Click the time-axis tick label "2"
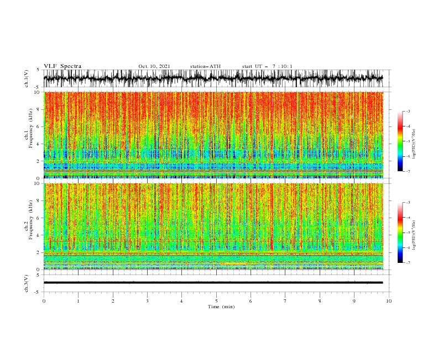The height and width of the screenshot is (338, 438). tap(113, 301)
